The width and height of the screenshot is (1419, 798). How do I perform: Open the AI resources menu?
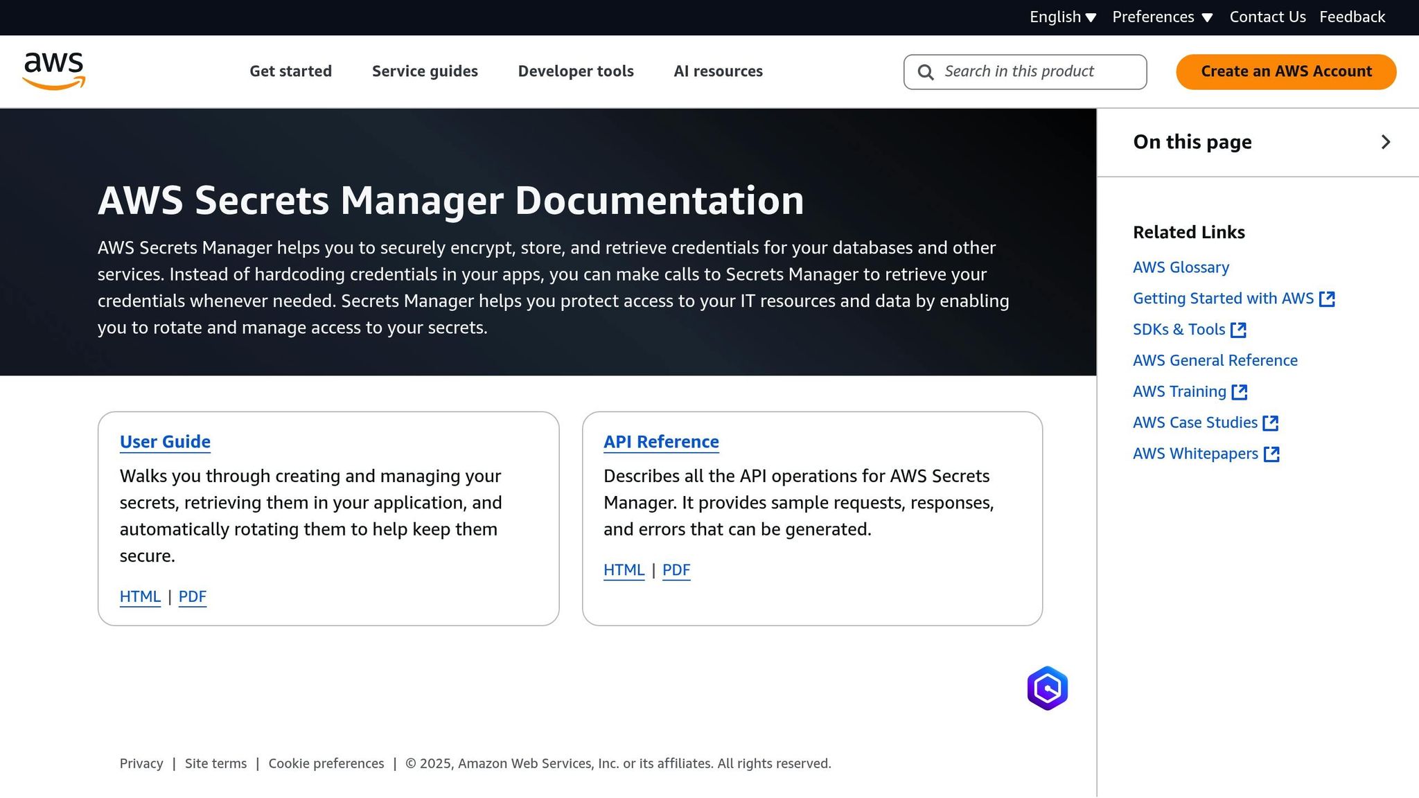[718, 71]
